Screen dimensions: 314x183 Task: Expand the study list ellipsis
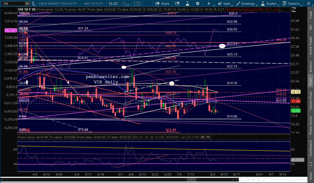280,10
